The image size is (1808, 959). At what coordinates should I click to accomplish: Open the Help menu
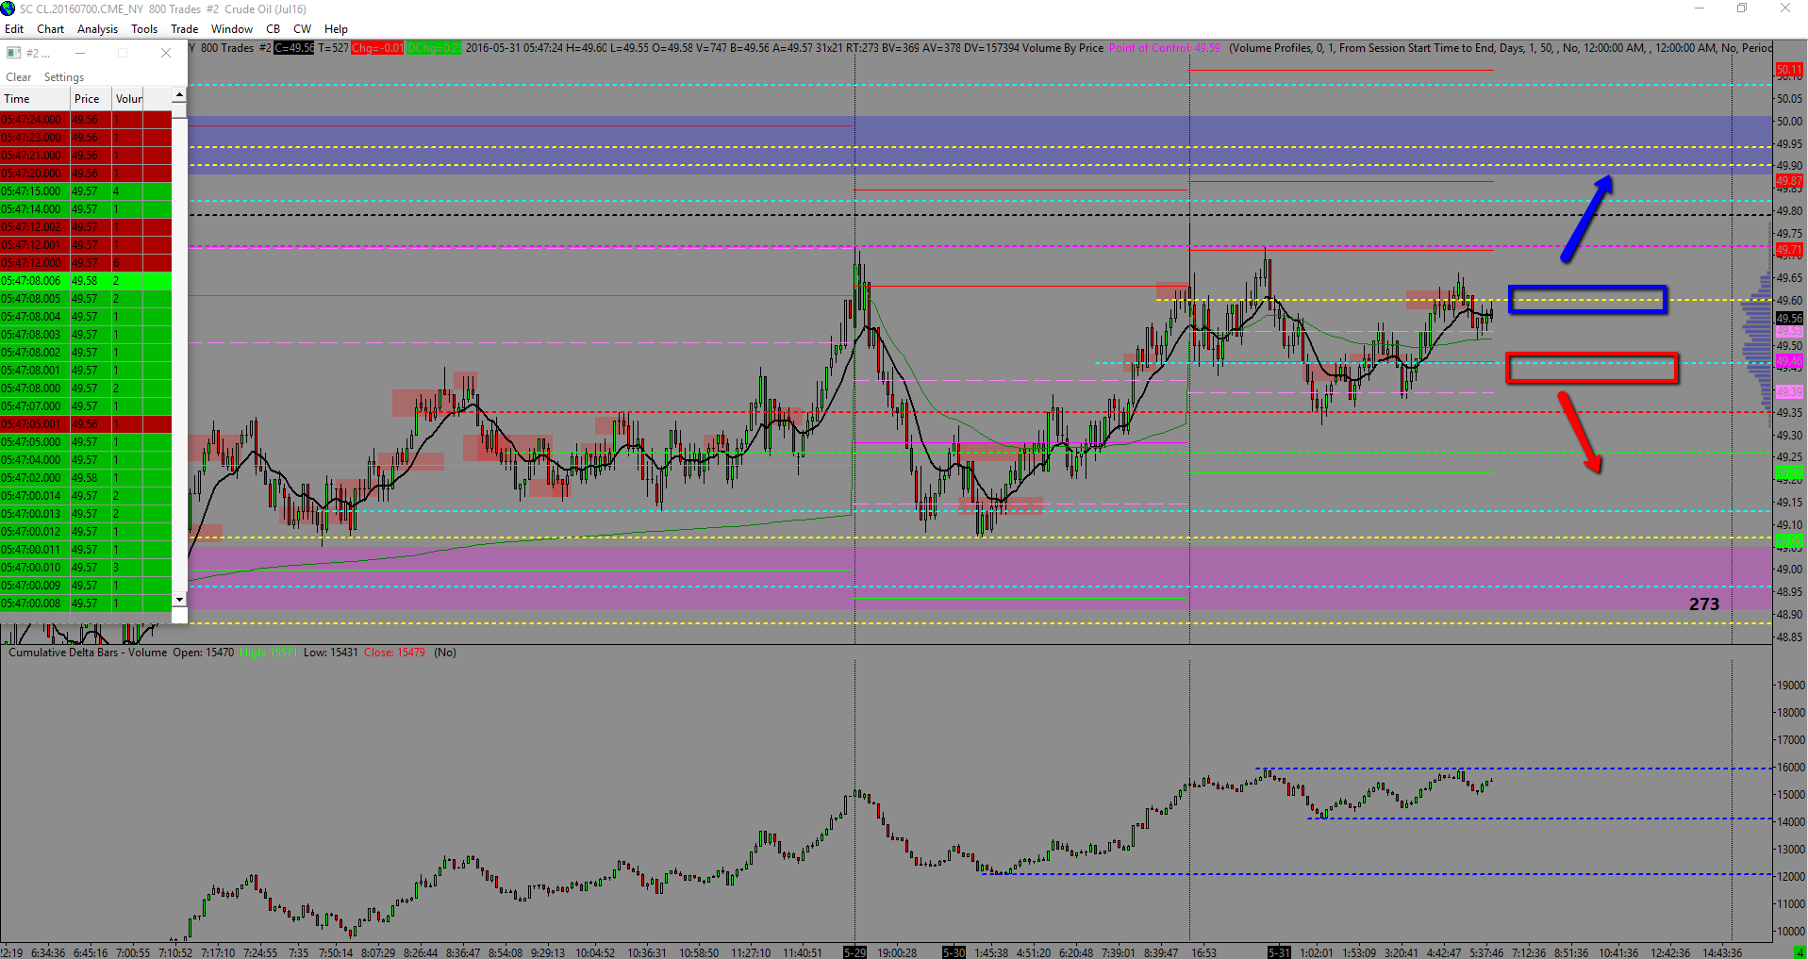pos(337,29)
